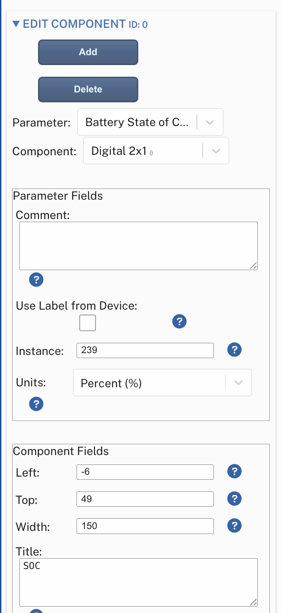
Task: Show help icon below Units label
Action: (x=36, y=404)
